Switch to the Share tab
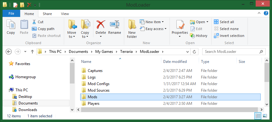Viewport: 272px width, 122px height. (x=47, y=14)
